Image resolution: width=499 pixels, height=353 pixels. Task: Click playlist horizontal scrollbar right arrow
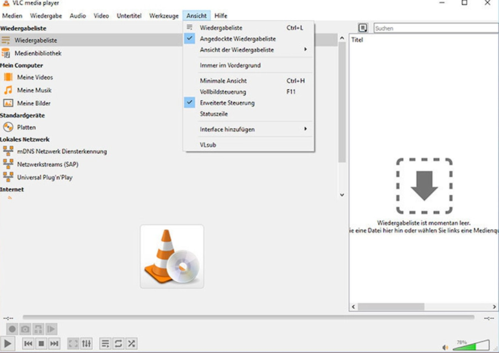point(494,307)
